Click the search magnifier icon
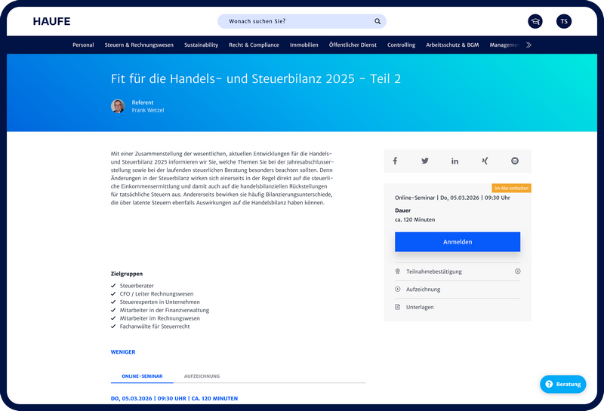The height and width of the screenshot is (411, 604). [x=377, y=21]
